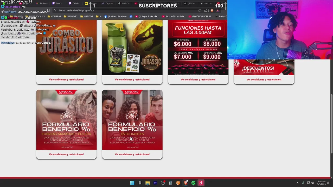Switch to the Recibidos Gmail tab
Screen dimensions: 333x187
coord(41,3)
